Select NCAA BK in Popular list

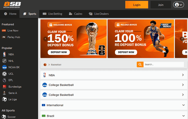(14, 67)
